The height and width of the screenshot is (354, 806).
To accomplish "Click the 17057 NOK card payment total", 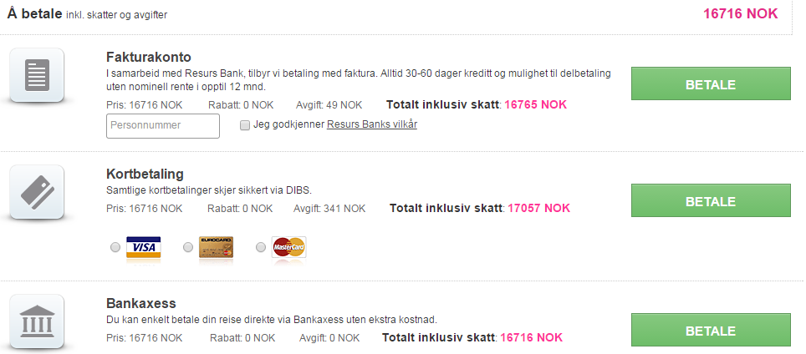I will coord(538,208).
